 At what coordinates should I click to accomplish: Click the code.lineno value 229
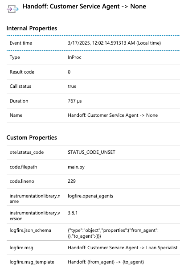coord(72,181)
